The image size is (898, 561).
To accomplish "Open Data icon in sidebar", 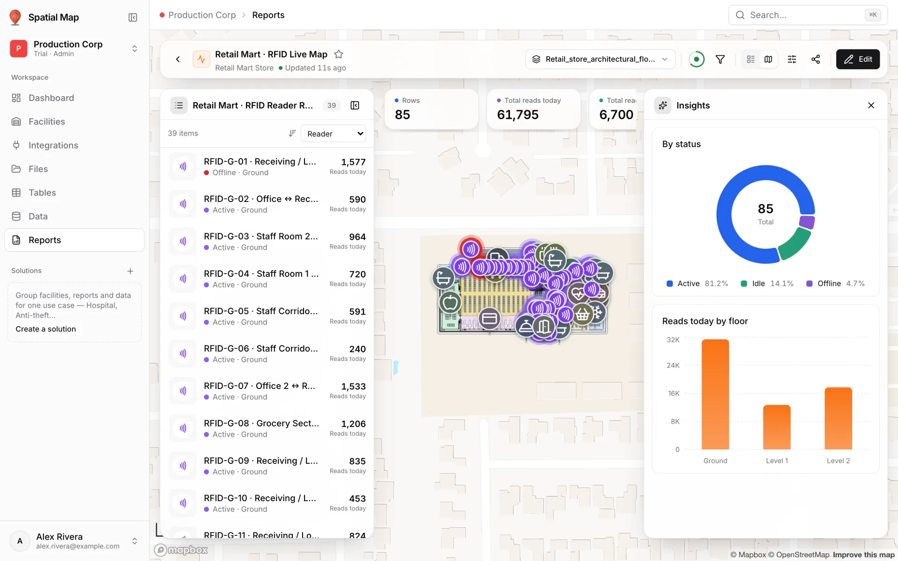I will (x=16, y=216).
